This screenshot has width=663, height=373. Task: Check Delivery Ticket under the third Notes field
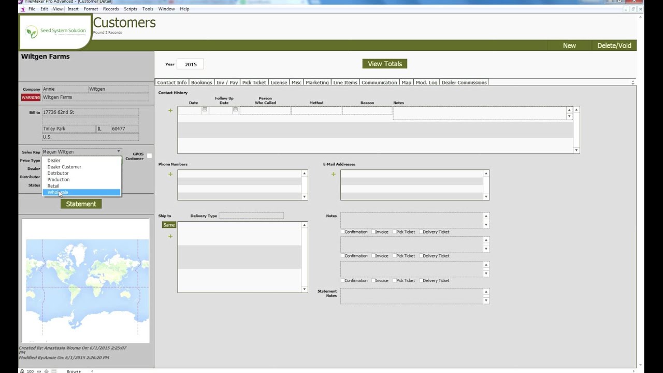tap(421, 280)
